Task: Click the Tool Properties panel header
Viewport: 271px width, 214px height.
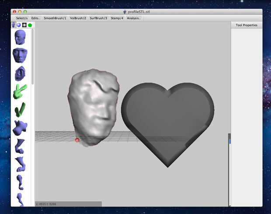Action: [247, 25]
